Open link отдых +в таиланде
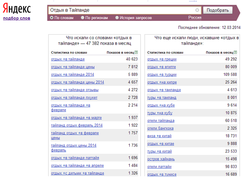The width and height of the screenshot is (242, 177). click(x=164, y=90)
